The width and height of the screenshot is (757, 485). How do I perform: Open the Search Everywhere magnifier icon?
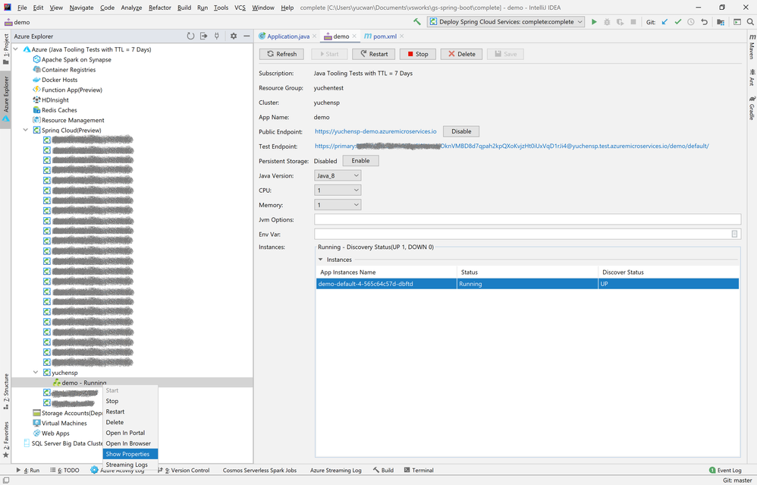pyautogui.click(x=750, y=22)
